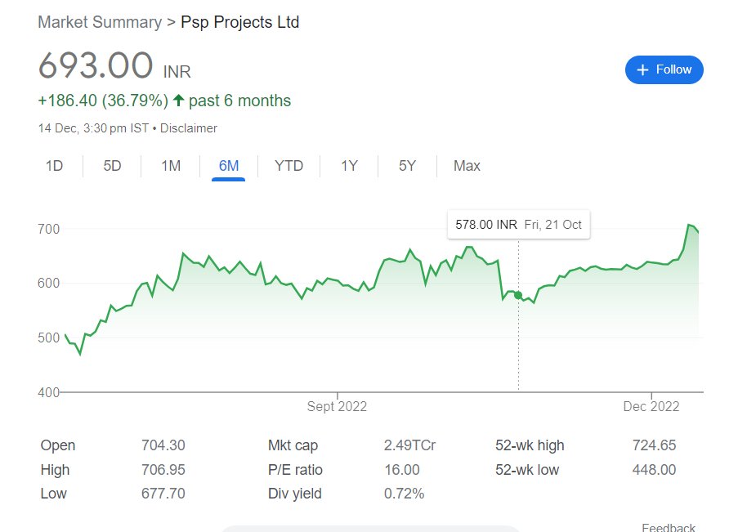
Task: Click the Div yield value 0.72%
Action: coord(404,494)
